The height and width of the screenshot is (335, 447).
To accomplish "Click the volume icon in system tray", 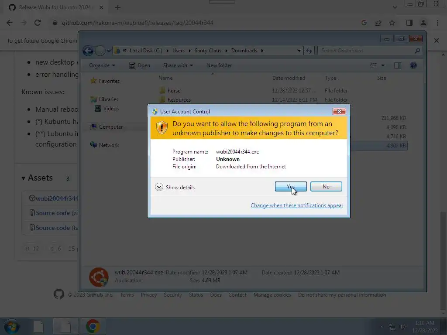I will 402,327.
